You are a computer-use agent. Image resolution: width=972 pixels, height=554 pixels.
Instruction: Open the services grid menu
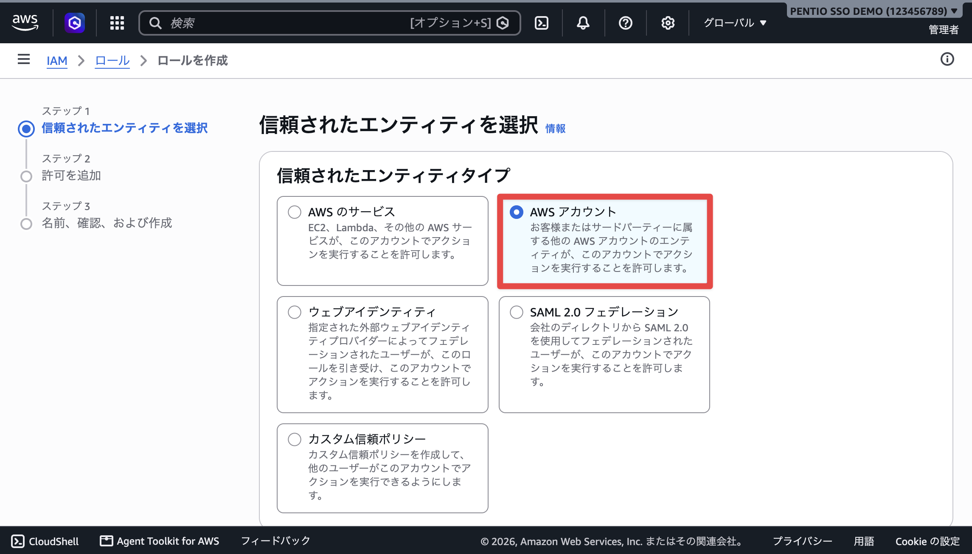coord(117,23)
